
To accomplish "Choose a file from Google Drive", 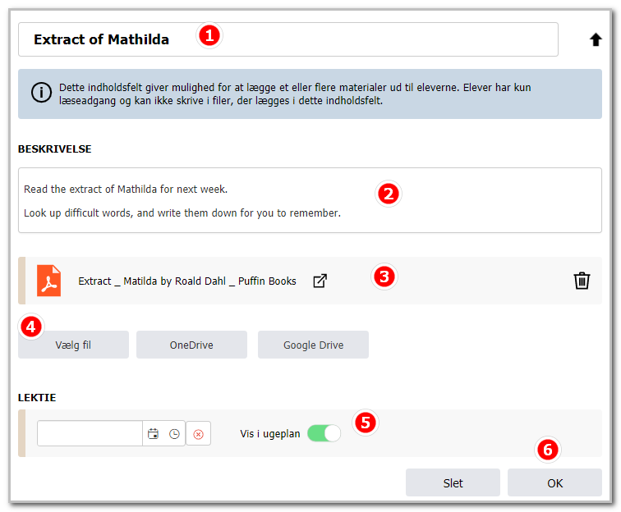I will (313, 345).
